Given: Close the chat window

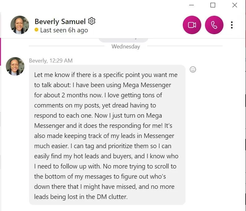Looking at the screenshot, I should [235, 5].
